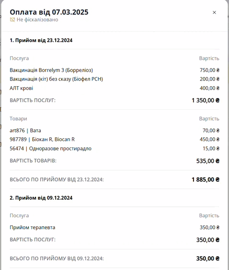This screenshot has height=270, width=229.
Task: Click the 535,00 ₴ products total
Action: click(x=208, y=161)
